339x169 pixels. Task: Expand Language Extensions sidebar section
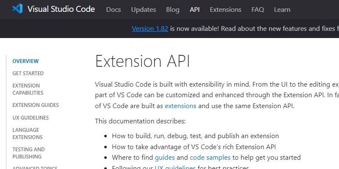28,134
